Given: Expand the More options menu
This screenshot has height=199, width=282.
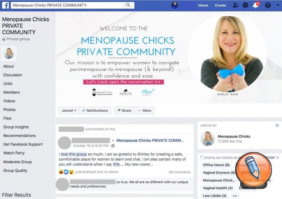Looking at the screenshot, I should click(x=144, y=110).
